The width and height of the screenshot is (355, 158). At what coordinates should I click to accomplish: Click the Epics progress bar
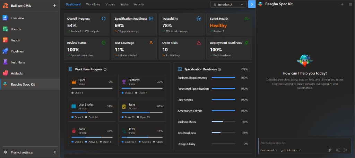pos(92,88)
